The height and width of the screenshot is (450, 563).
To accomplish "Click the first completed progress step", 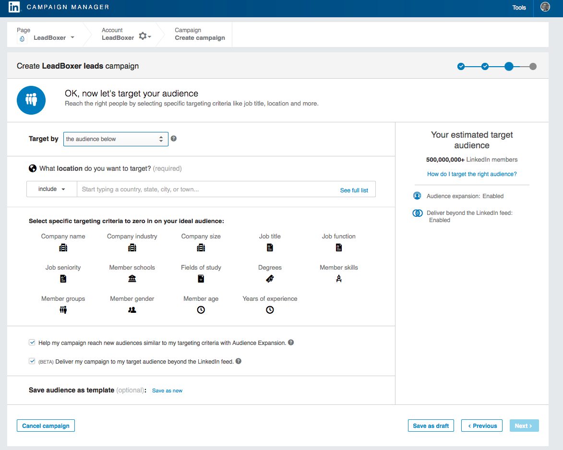I will [x=461, y=66].
